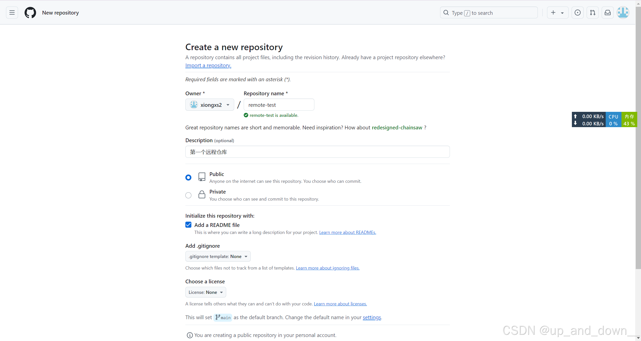Go to GitHub homepage via Octocat logo

pyautogui.click(x=30, y=13)
